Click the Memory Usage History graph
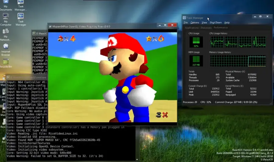This screenshot has width=274, height=162. coord(238,61)
